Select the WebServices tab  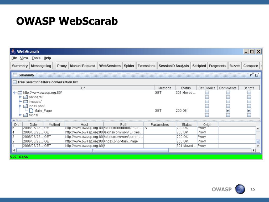click(x=110, y=66)
